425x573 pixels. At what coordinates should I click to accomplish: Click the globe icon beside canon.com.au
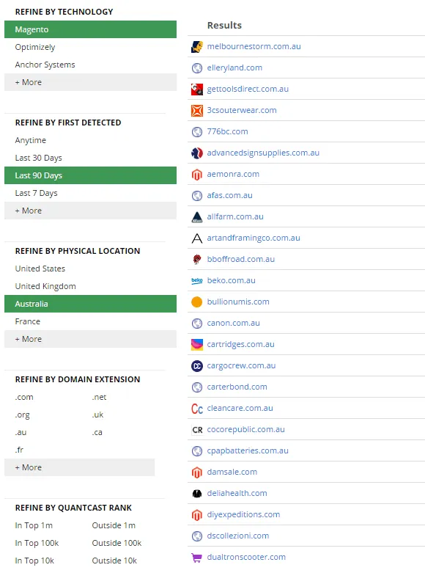[x=197, y=323]
